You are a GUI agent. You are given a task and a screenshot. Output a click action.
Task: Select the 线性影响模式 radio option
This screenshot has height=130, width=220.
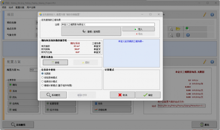point(42,77)
